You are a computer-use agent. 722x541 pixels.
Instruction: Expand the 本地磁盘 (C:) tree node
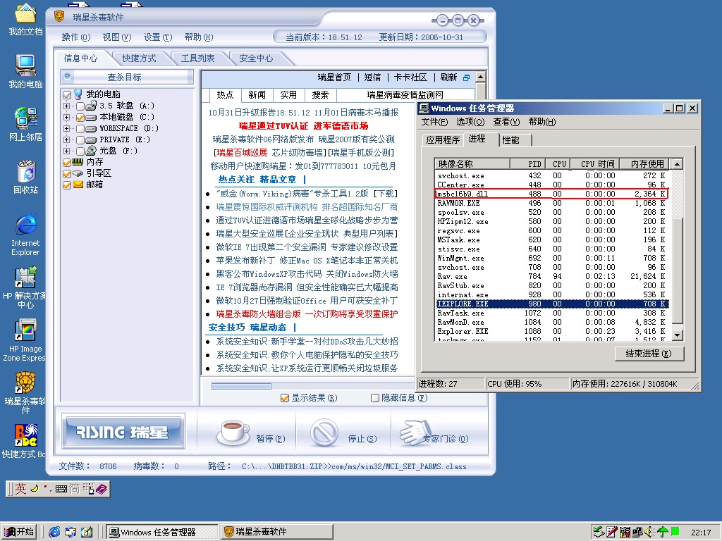[66, 118]
